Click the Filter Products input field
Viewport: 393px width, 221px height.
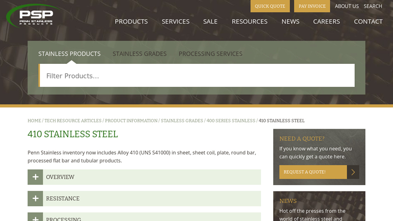196,76
